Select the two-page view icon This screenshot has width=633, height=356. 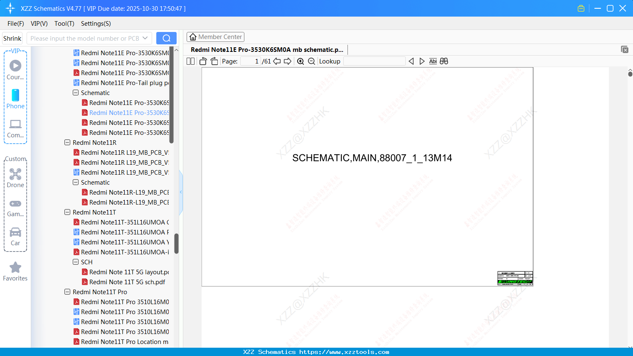[190, 61]
